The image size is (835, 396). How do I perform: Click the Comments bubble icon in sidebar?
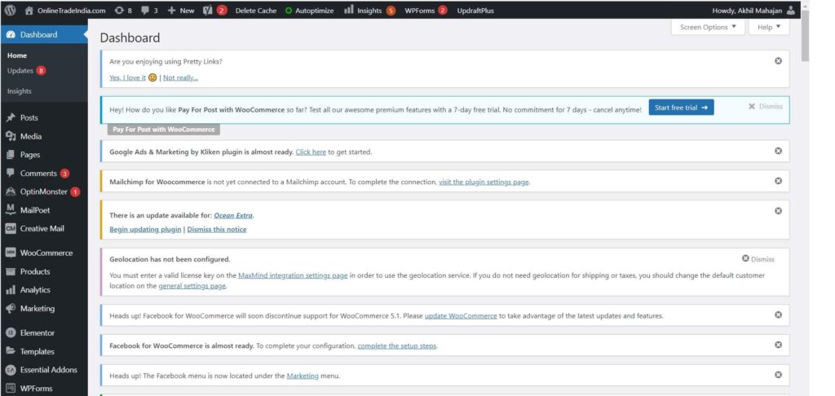coord(11,173)
